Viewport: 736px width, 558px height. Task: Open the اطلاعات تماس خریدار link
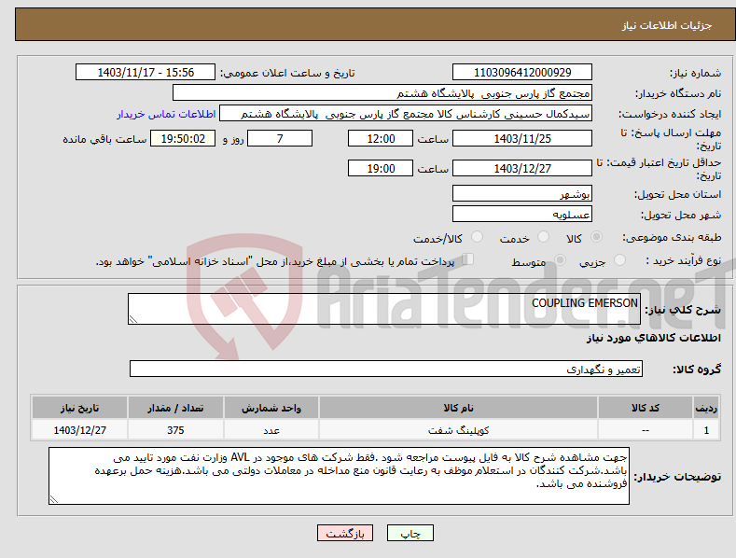tap(166, 114)
